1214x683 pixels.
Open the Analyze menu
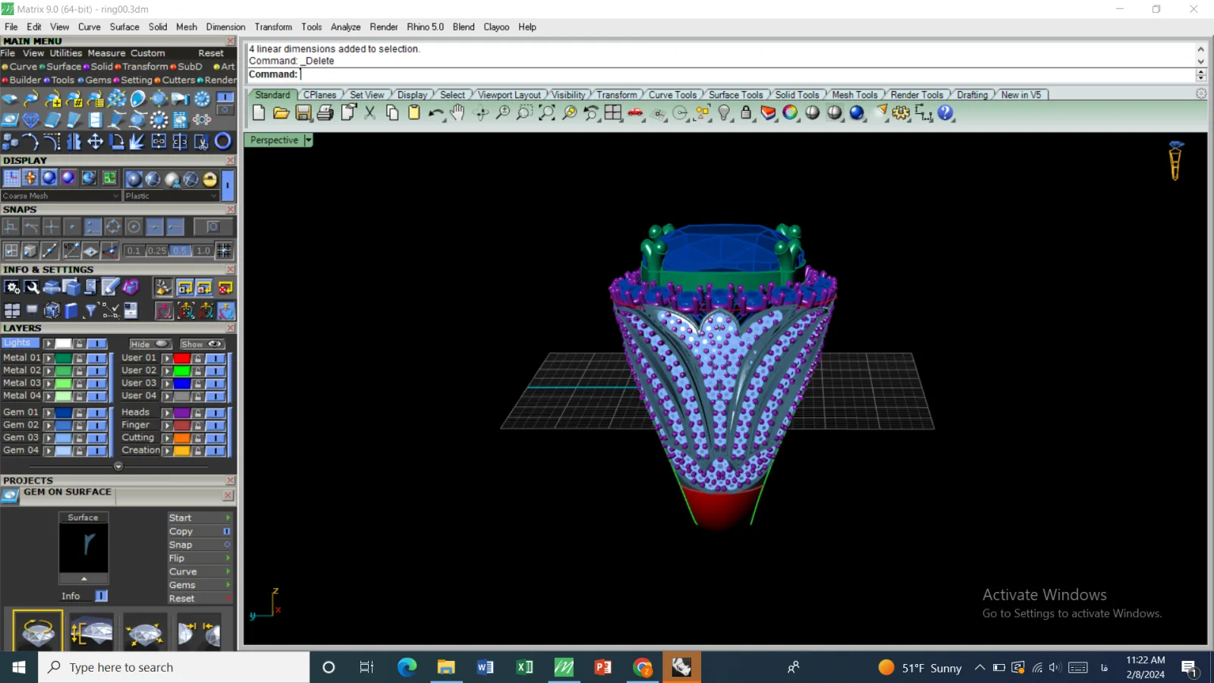click(x=345, y=27)
